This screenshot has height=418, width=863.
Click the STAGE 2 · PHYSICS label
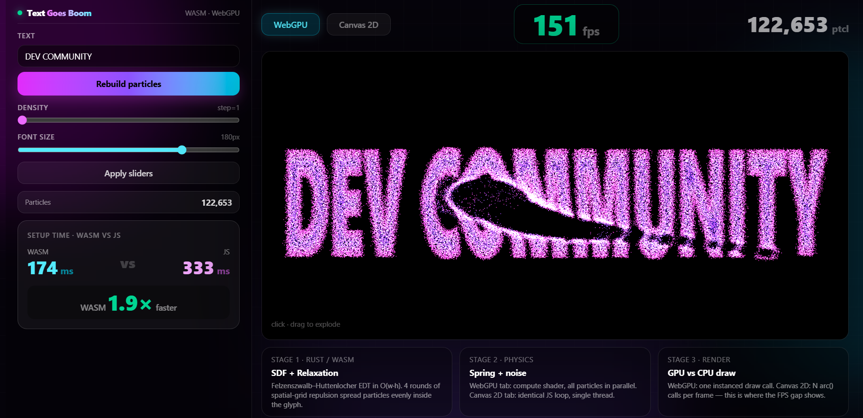[501, 360]
